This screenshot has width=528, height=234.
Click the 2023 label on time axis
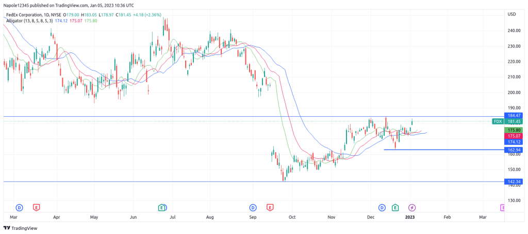pos(410,218)
